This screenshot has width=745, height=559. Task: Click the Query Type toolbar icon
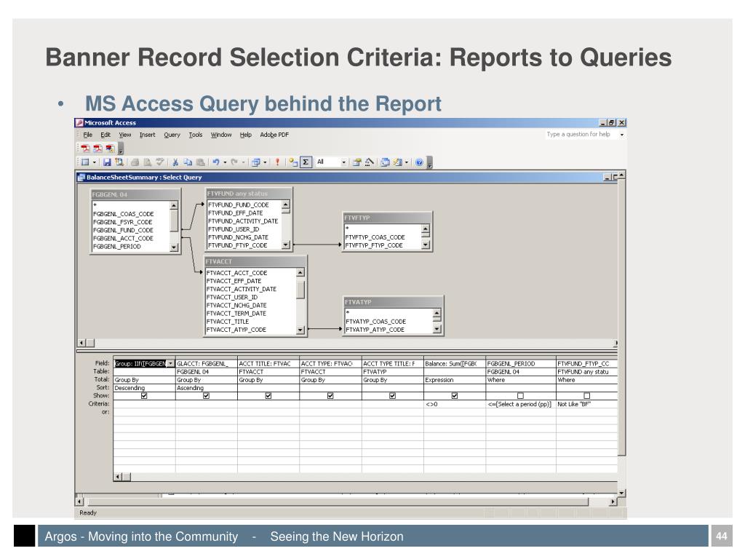click(255, 162)
